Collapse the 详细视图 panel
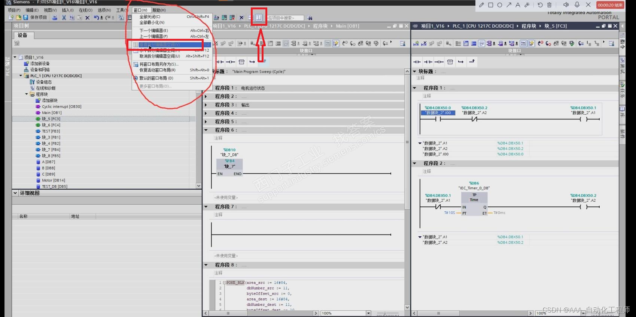 tap(15, 193)
